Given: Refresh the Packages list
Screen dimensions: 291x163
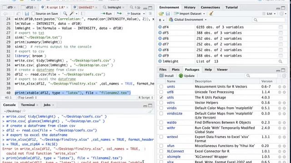Looking at the screenshot, I should pyautogui.click(x=284, y=76).
